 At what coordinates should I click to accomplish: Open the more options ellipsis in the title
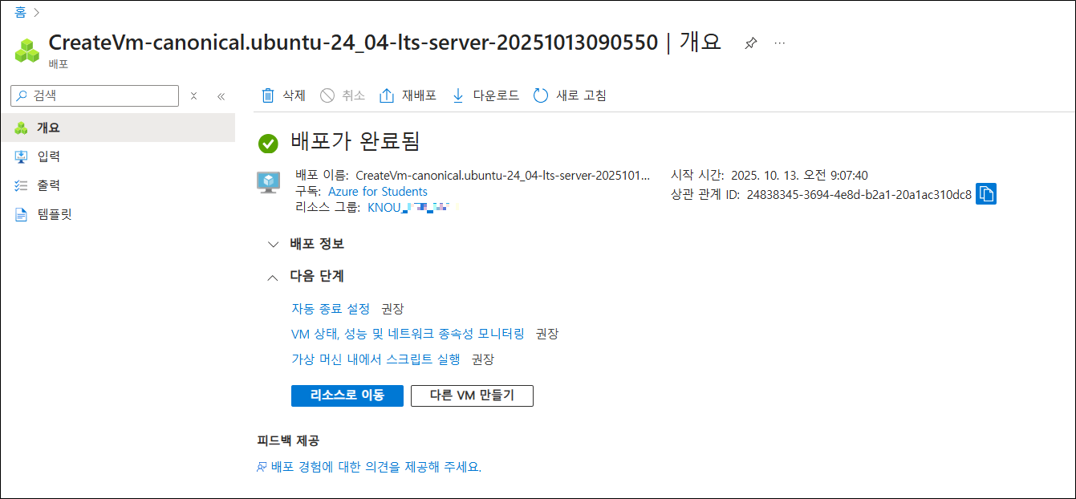coord(779,43)
